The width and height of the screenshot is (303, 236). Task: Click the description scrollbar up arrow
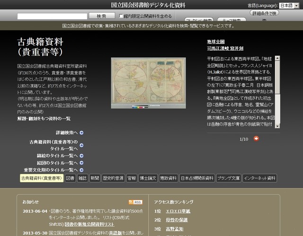(277, 58)
